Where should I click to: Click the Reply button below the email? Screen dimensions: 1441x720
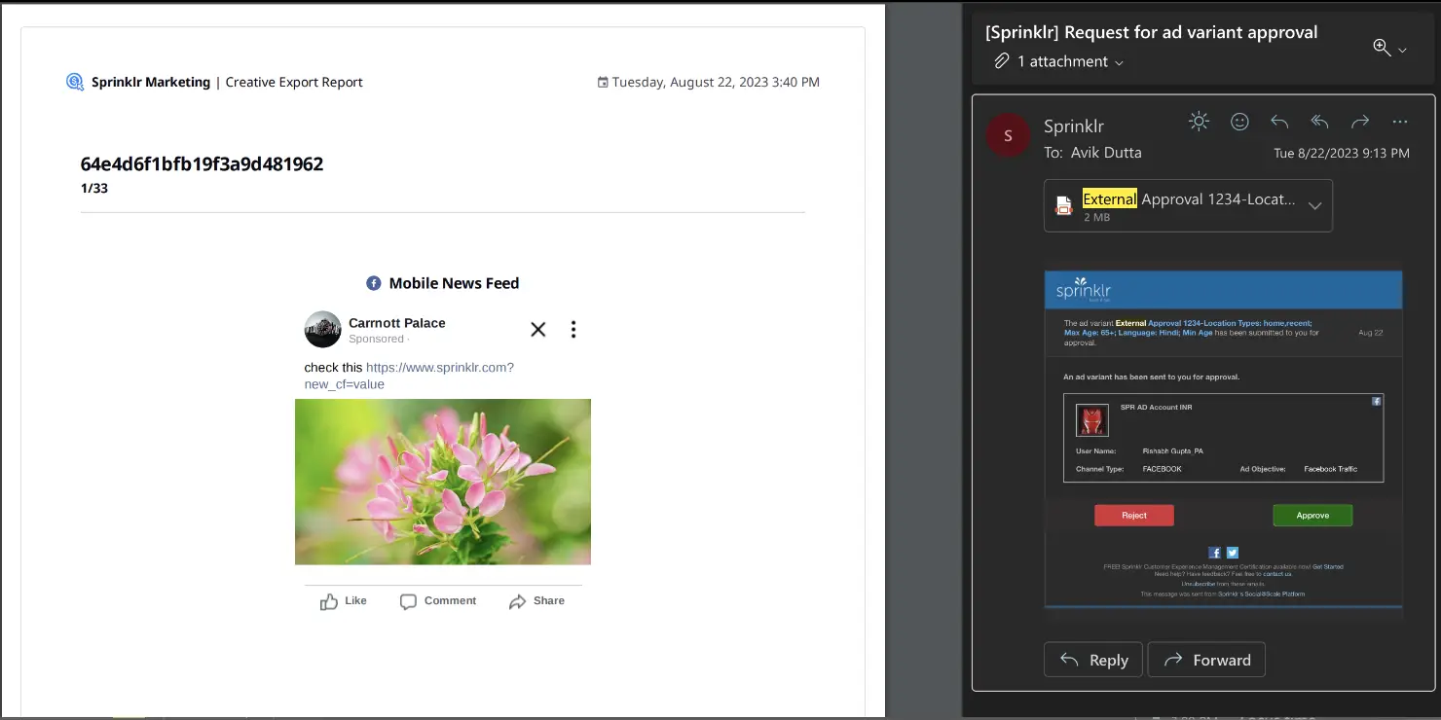click(x=1093, y=660)
